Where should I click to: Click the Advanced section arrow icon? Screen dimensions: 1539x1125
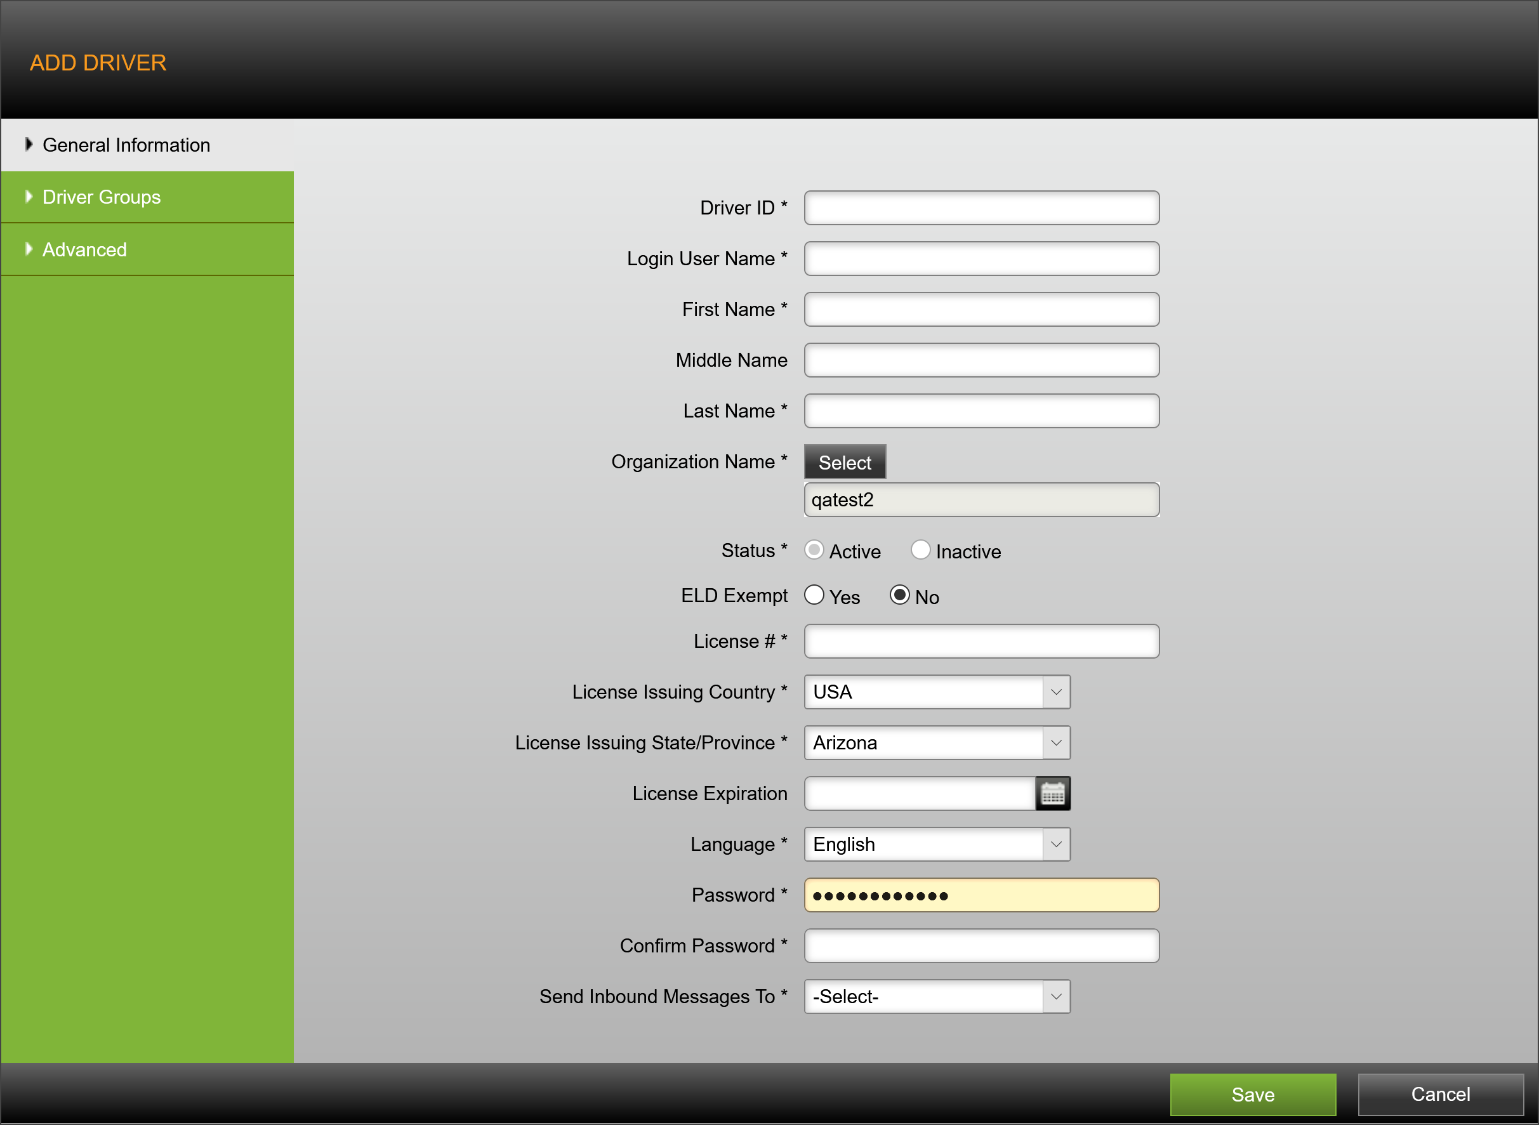(x=29, y=249)
